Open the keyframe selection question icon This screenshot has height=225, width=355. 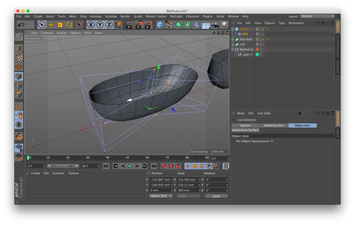click(178, 166)
